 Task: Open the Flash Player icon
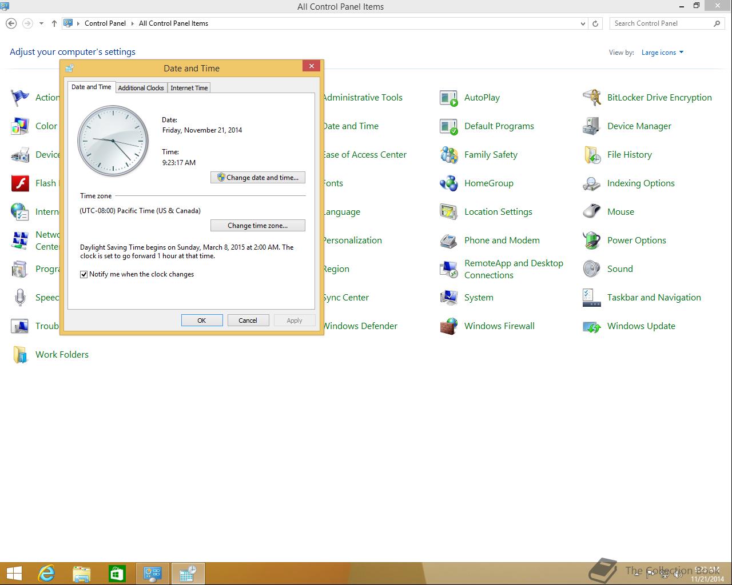(20, 183)
